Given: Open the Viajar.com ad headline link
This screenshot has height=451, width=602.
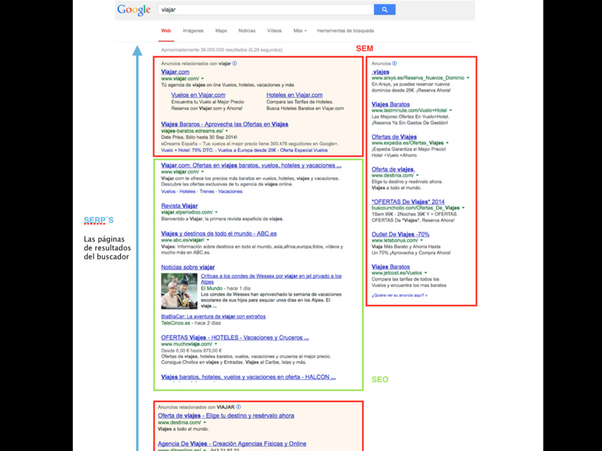Looking at the screenshot, I should 175,72.
